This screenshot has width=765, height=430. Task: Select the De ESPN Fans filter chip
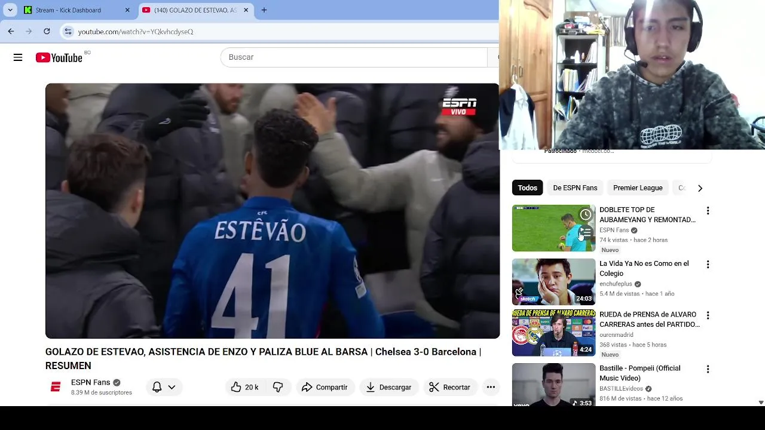point(575,188)
